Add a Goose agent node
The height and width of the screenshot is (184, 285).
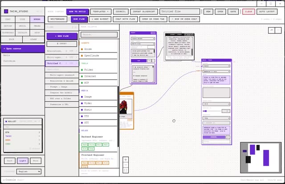pos(98,49)
